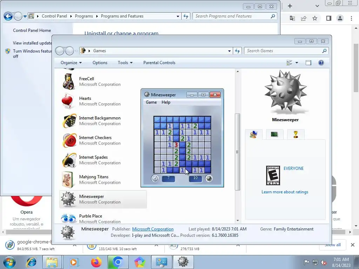Image resolution: width=359 pixels, height=269 pixels.
Task: Switch to the ratings tab in preview pane
Action: 254,134
